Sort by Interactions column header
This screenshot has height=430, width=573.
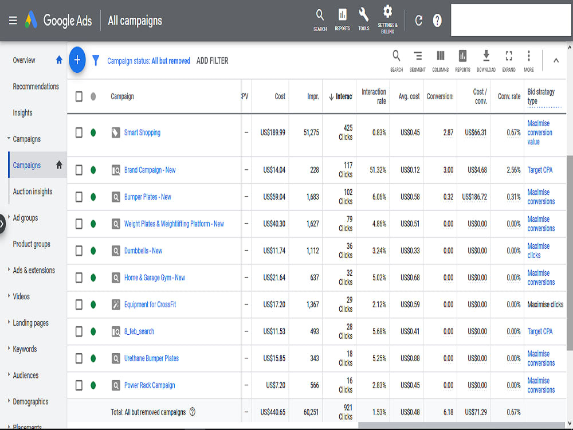click(340, 96)
